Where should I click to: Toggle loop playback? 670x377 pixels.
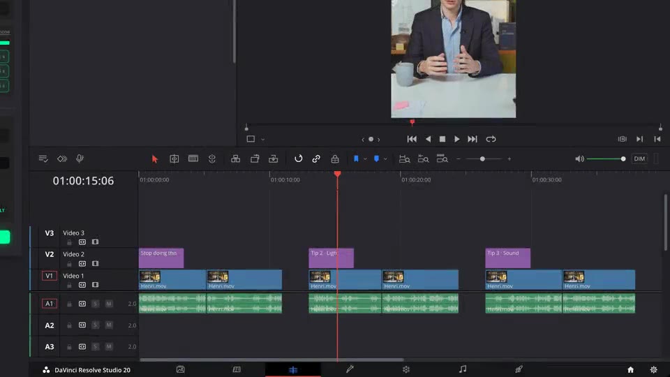(x=491, y=139)
